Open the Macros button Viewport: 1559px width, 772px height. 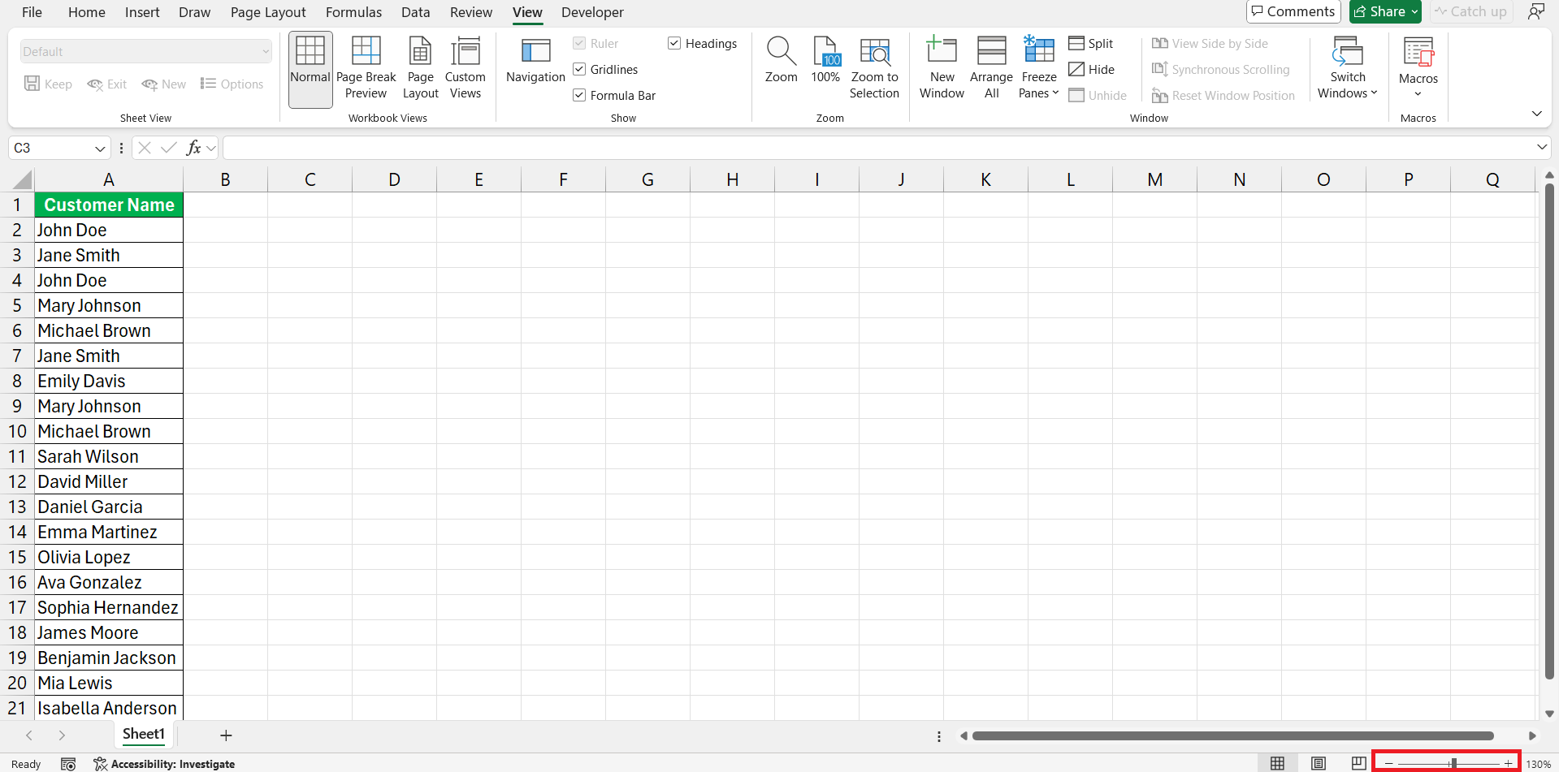coord(1418,69)
